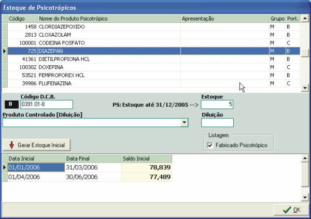Click the black B portaria indicator box
Viewport: 311px width, 219px height.
click(x=11, y=105)
